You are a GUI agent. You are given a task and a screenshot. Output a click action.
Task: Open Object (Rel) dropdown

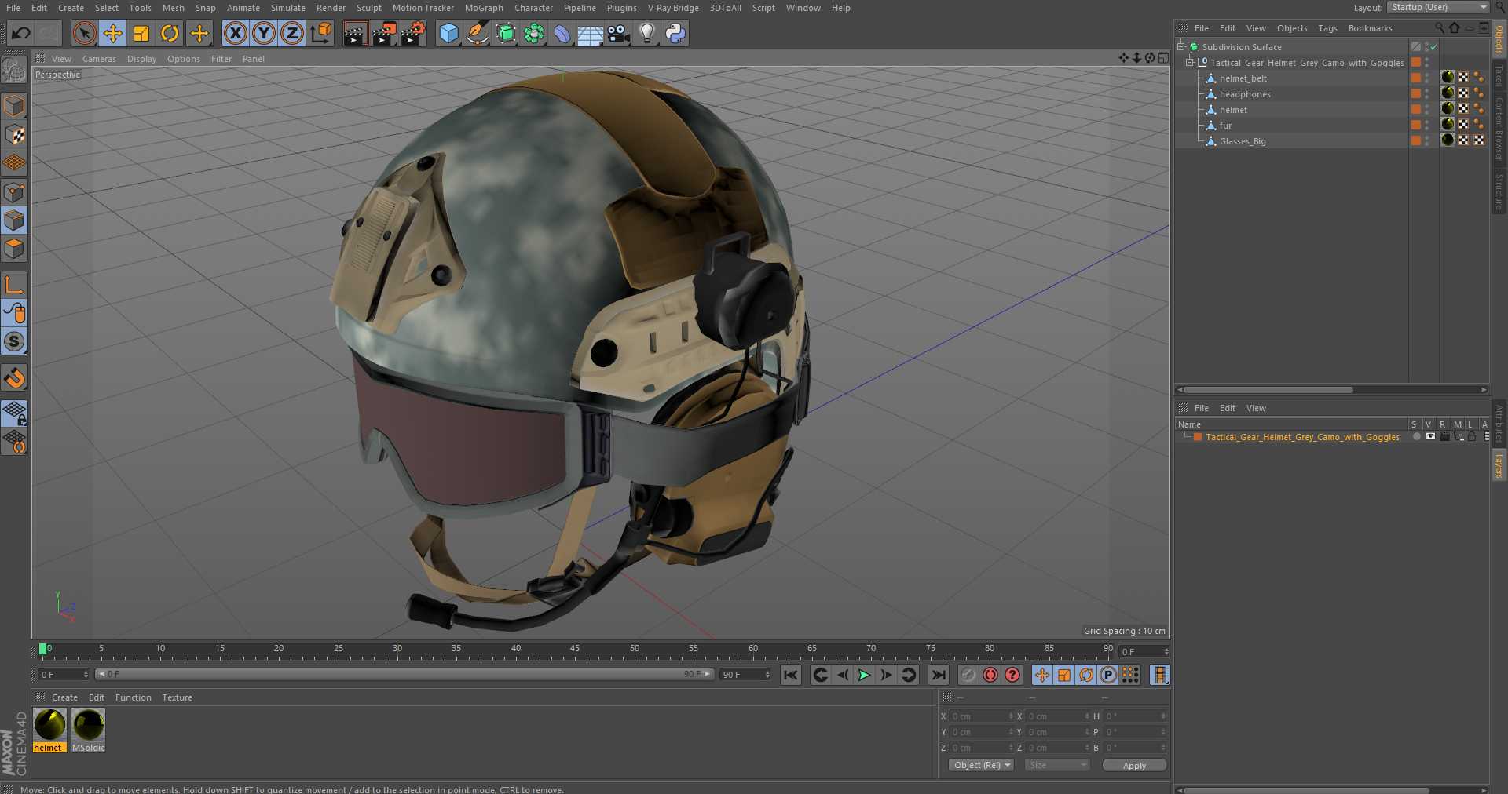tap(981, 765)
